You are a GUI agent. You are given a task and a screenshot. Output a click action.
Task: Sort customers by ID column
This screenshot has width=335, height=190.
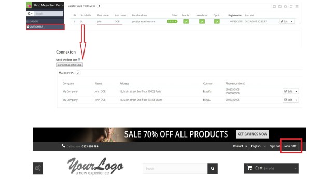[x=75, y=15]
